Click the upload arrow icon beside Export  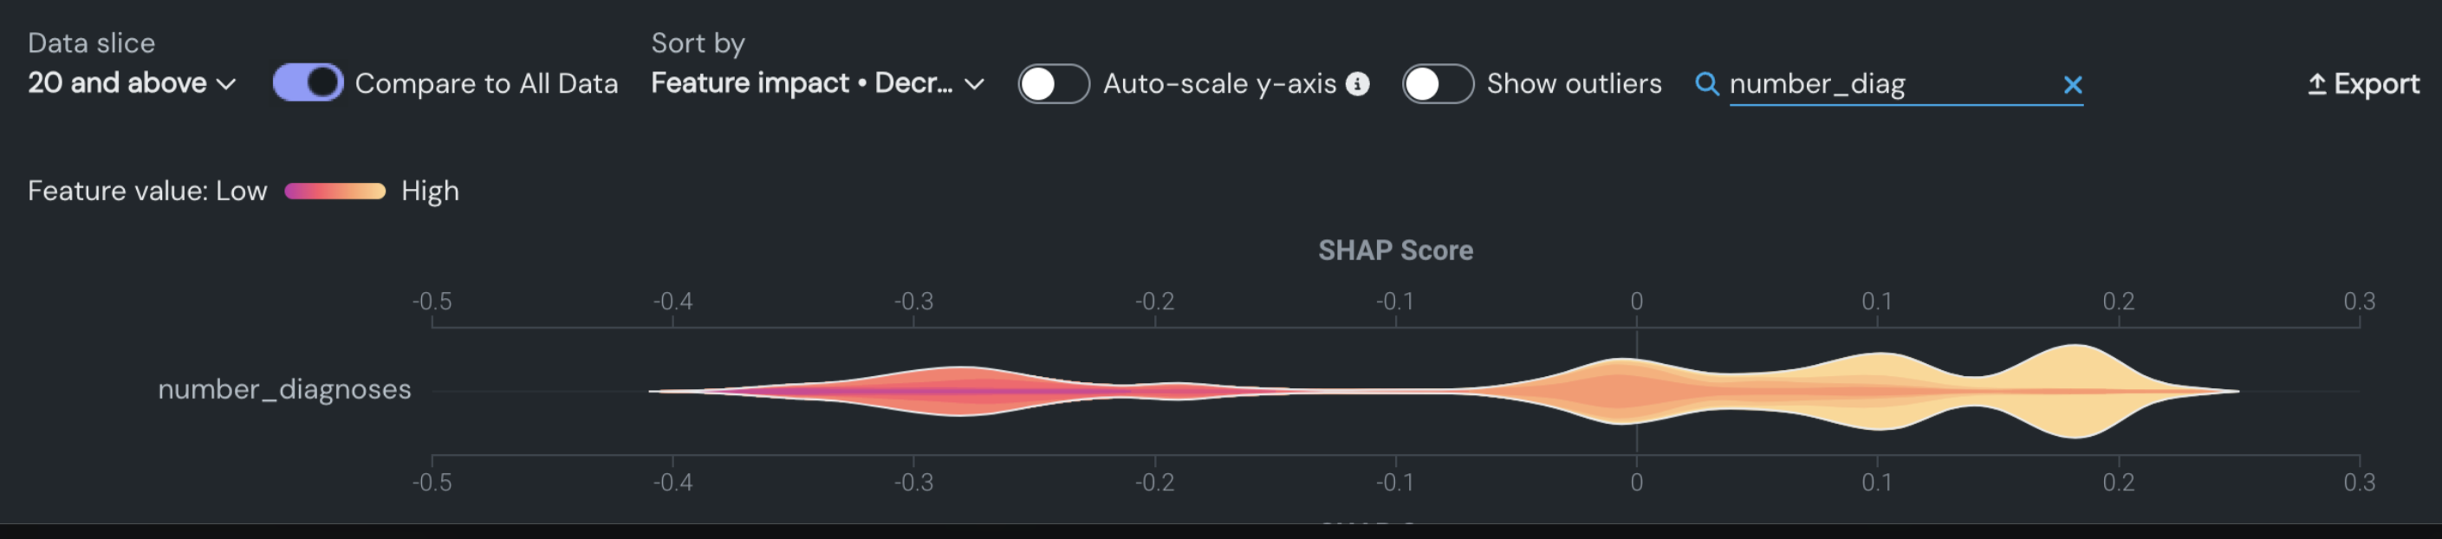pyautogui.click(x=2316, y=84)
